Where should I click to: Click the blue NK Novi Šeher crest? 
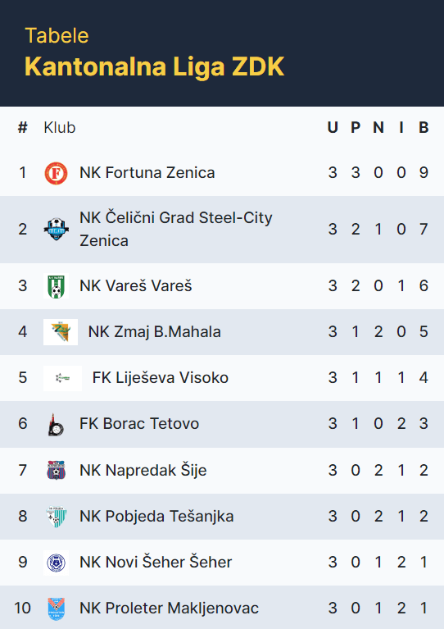(x=56, y=563)
